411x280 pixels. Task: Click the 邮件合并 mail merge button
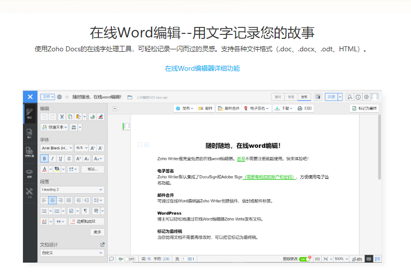[228, 108]
